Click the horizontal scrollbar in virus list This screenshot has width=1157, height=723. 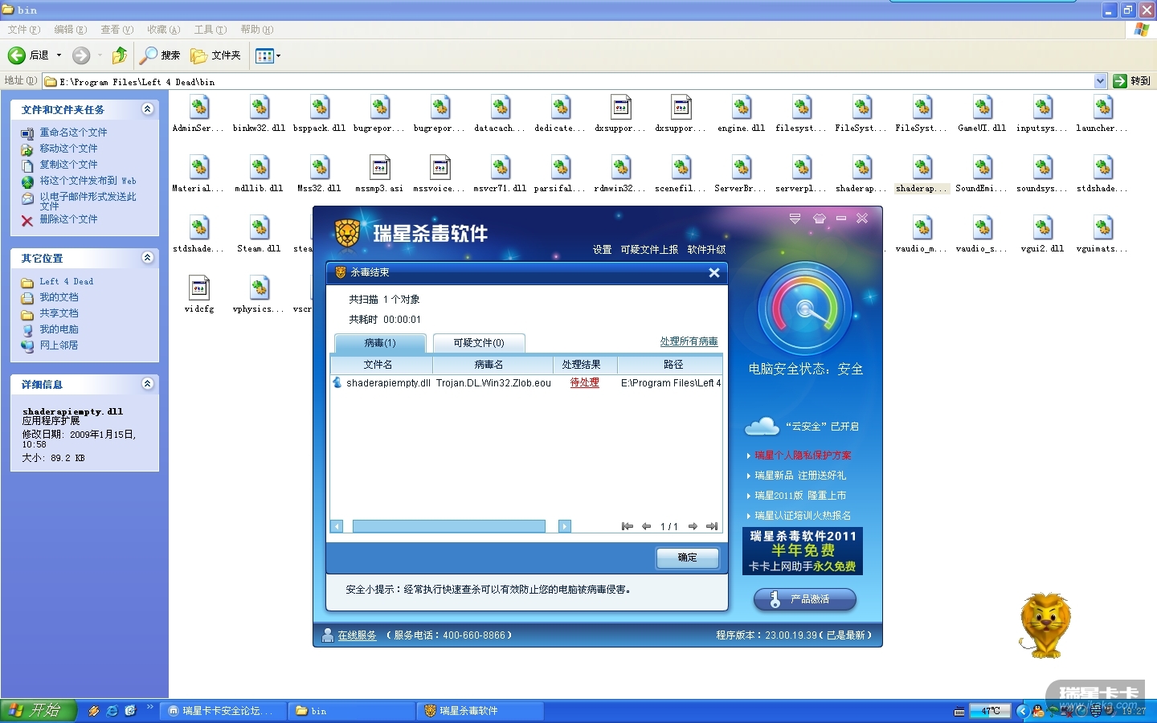(449, 526)
